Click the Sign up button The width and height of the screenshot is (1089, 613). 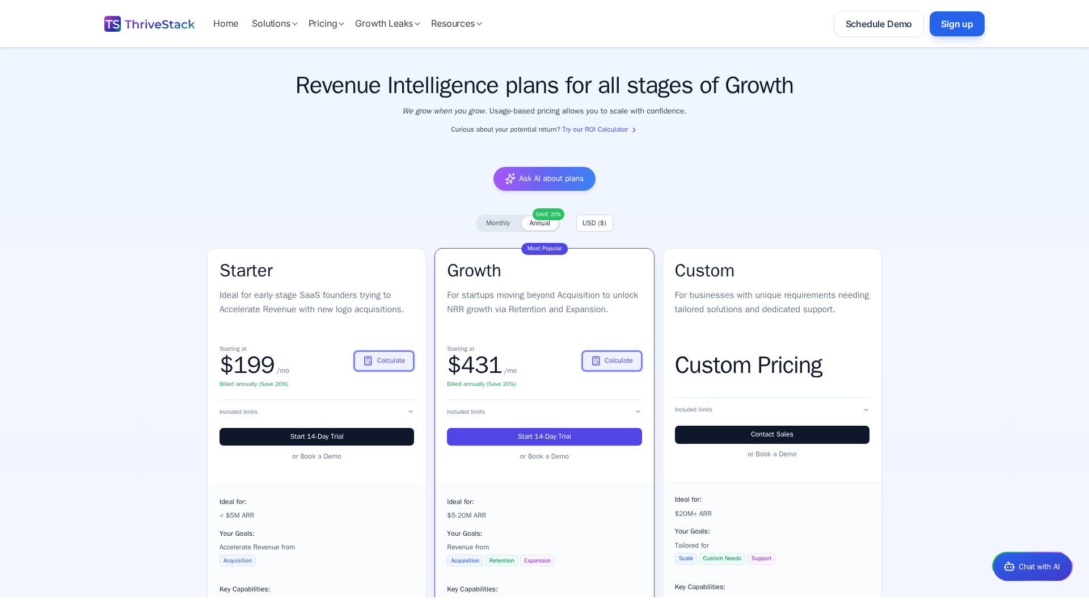[956, 24]
